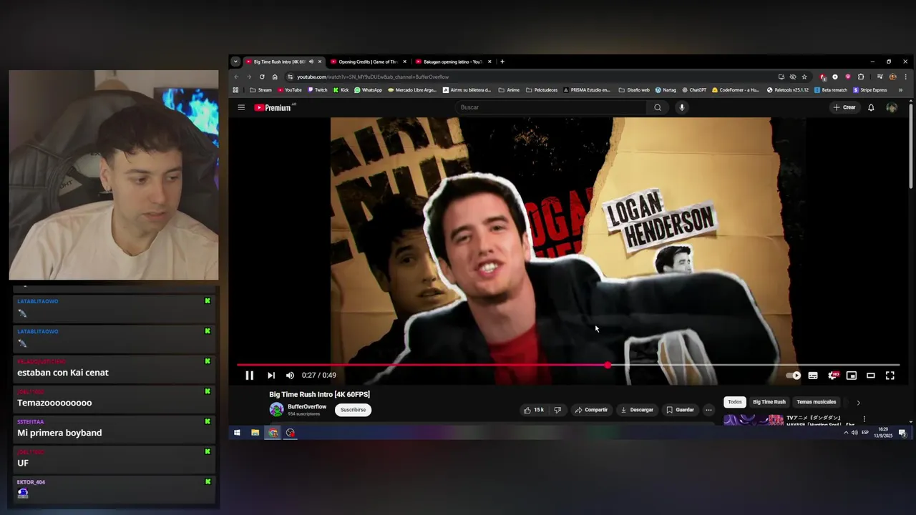Screen dimensions: 916x515
Task: Show more bookmarks overflow chevron
Action: click(x=900, y=90)
